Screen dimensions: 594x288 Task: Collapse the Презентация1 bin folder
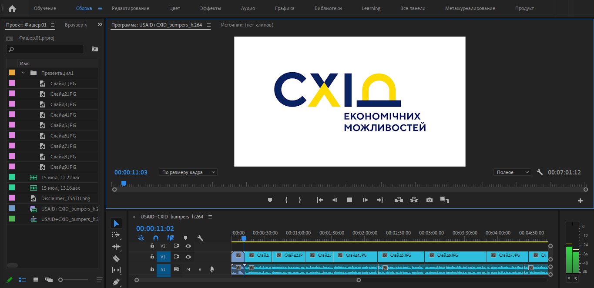[23, 73]
